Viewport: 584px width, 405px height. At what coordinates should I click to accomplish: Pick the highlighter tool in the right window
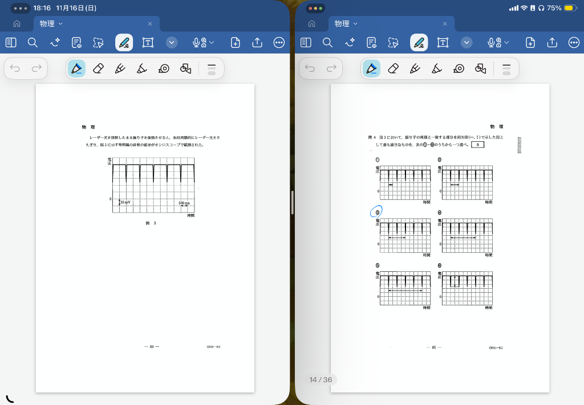437,68
